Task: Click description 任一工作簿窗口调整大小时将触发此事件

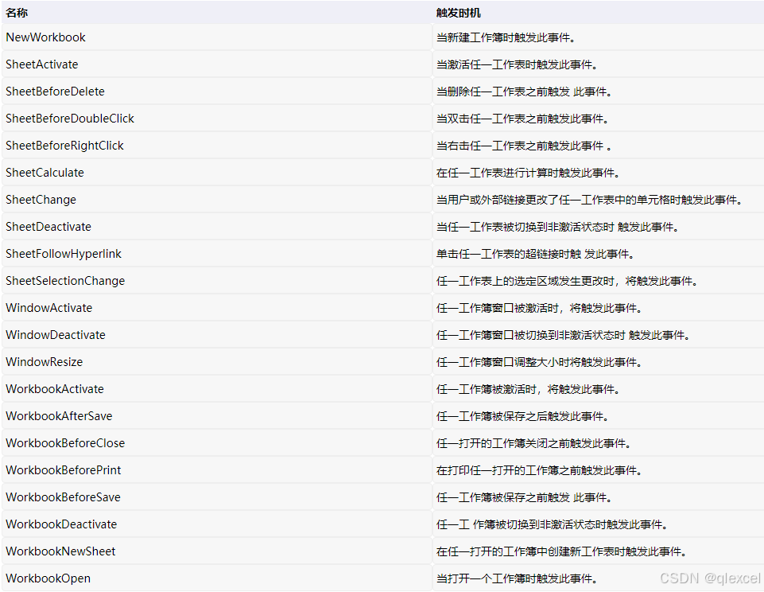Action: [539, 362]
